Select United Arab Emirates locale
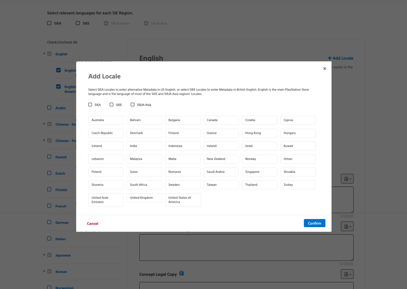This screenshot has height=289, width=407. coord(106,200)
